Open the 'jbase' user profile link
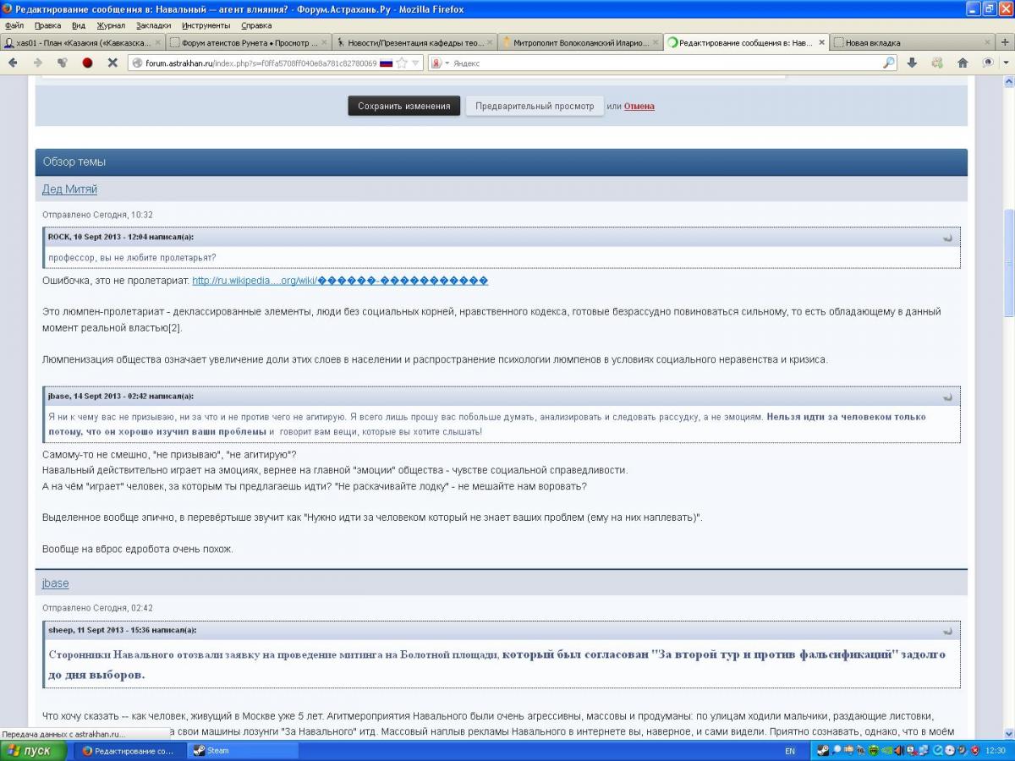The image size is (1015, 761). click(55, 583)
